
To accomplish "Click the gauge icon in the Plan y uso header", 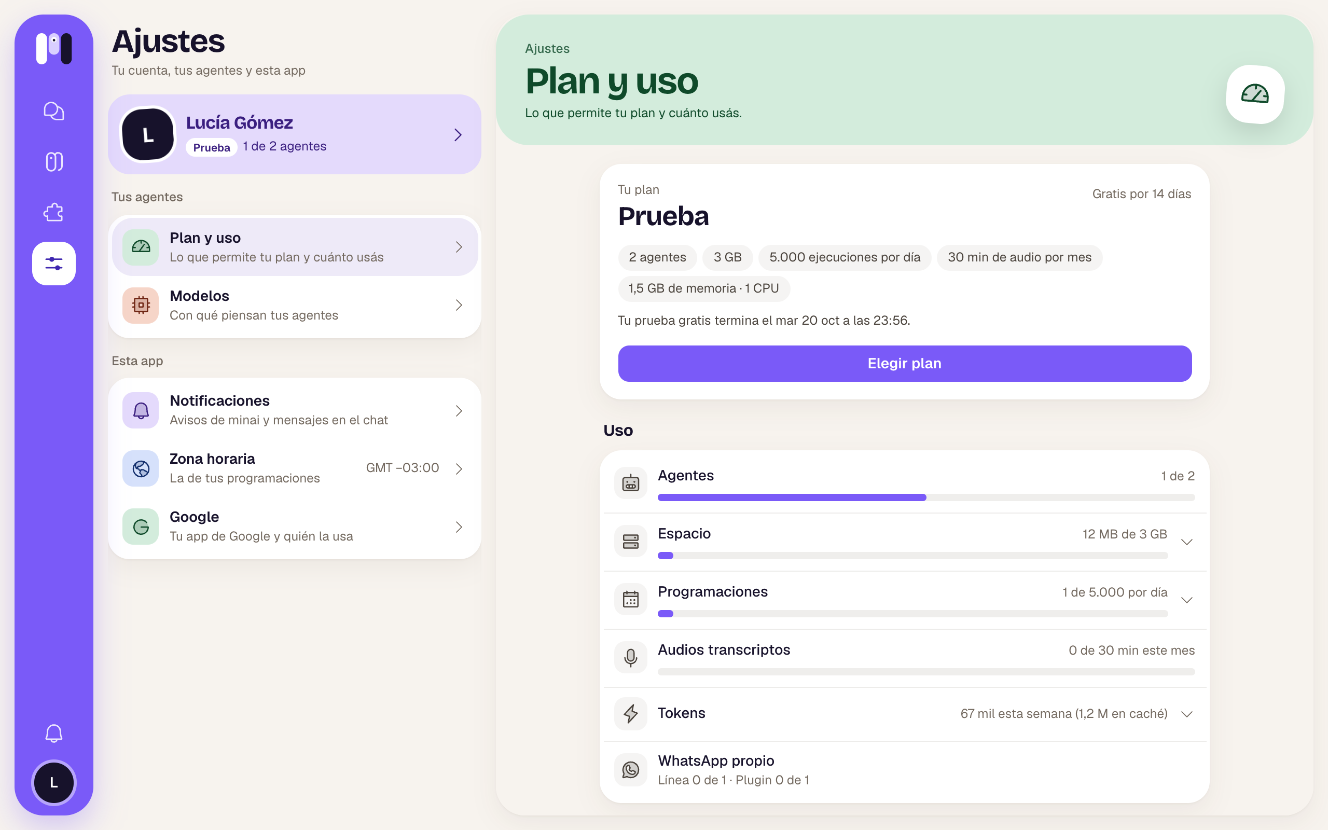I will point(1255,94).
